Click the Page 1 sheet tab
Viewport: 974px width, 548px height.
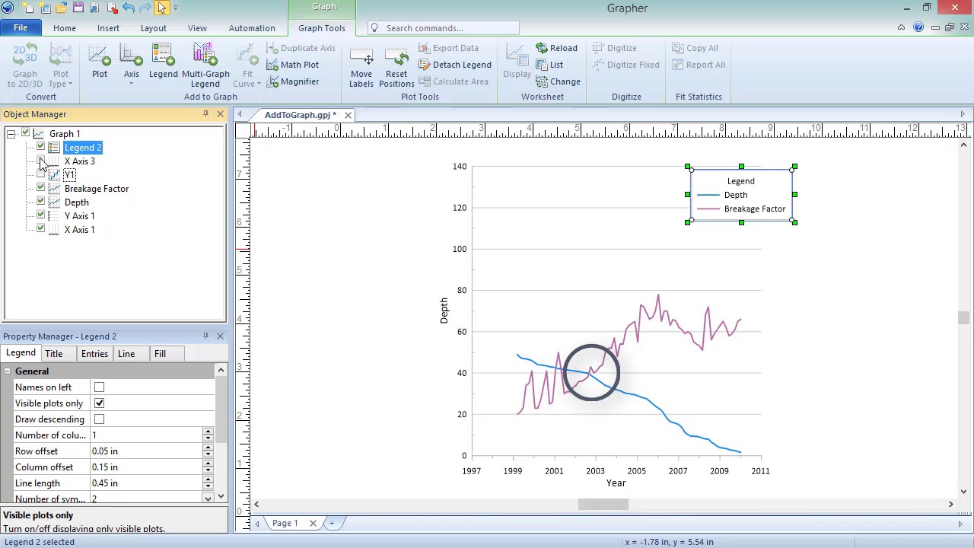coord(285,524)
